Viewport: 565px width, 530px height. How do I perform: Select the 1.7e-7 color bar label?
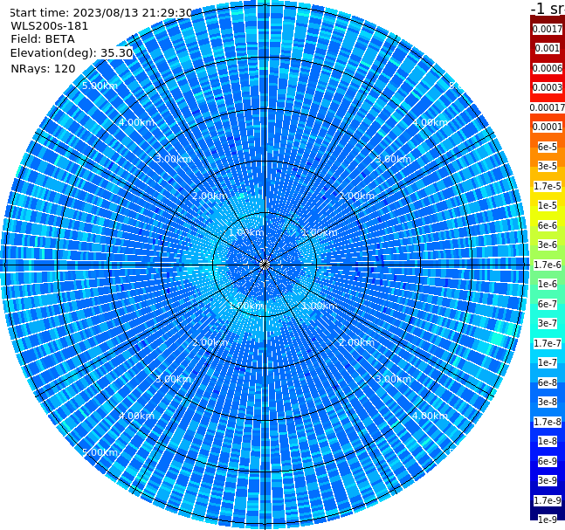point(548,343)
